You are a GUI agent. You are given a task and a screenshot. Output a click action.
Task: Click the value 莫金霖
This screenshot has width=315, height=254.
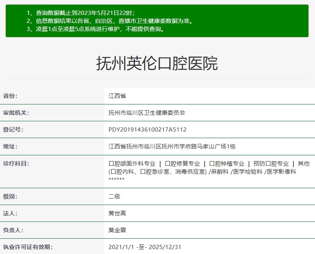(117, 230)
